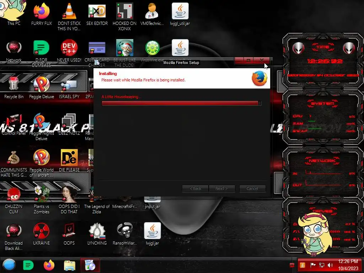Open the Network desktop icon
The height and width of the screenshot is (273, 364).
pyautogui.click(x=14, y=50)
